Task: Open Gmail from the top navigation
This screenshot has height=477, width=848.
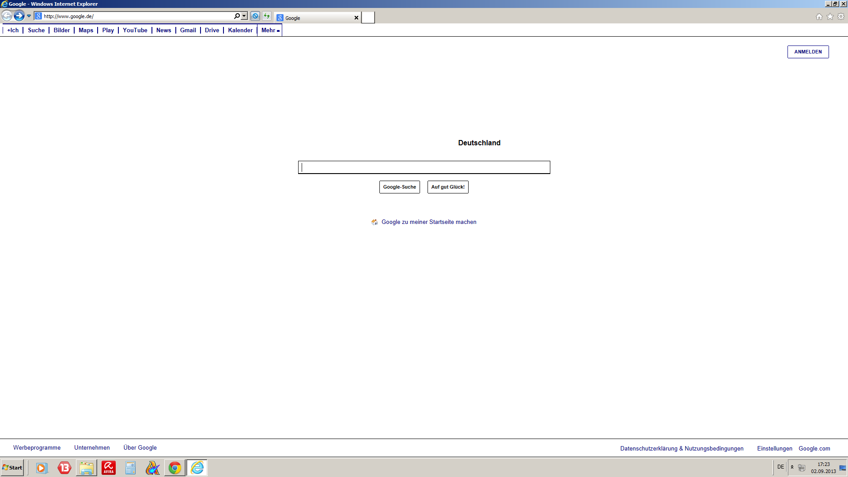Action: [x=188, y=30]
